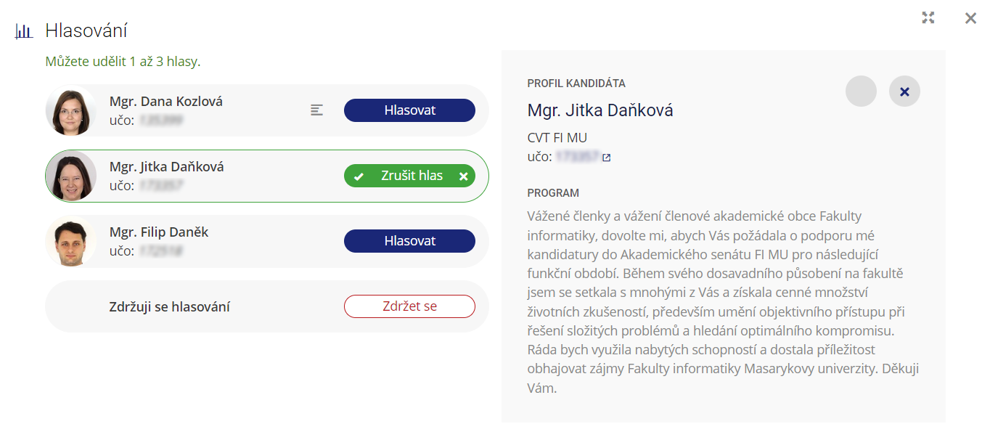The height and width of the screenshot is (432, 990).
Task: Click the white X icon on Zrušit hlas
Action: coord(463,176)
